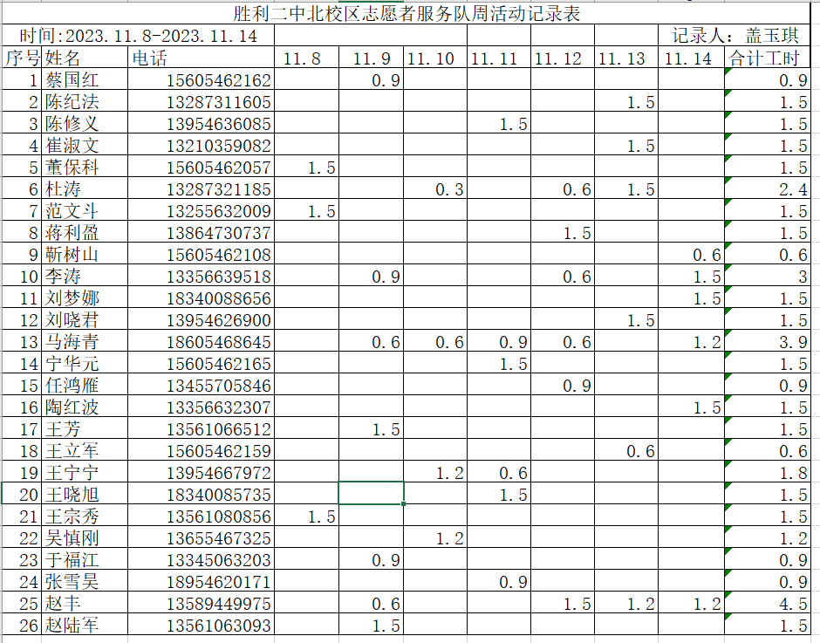Viewport: 820px width, 643px height.
Task: Select phone number 13561063093
Action: [202, 625]
